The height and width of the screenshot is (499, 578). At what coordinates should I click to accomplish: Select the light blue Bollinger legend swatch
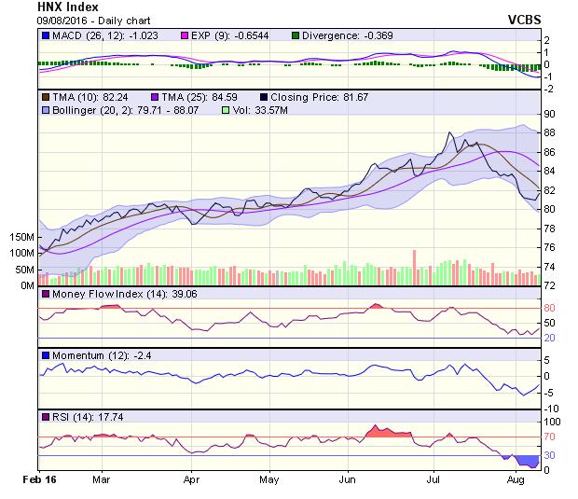point(47,109)
